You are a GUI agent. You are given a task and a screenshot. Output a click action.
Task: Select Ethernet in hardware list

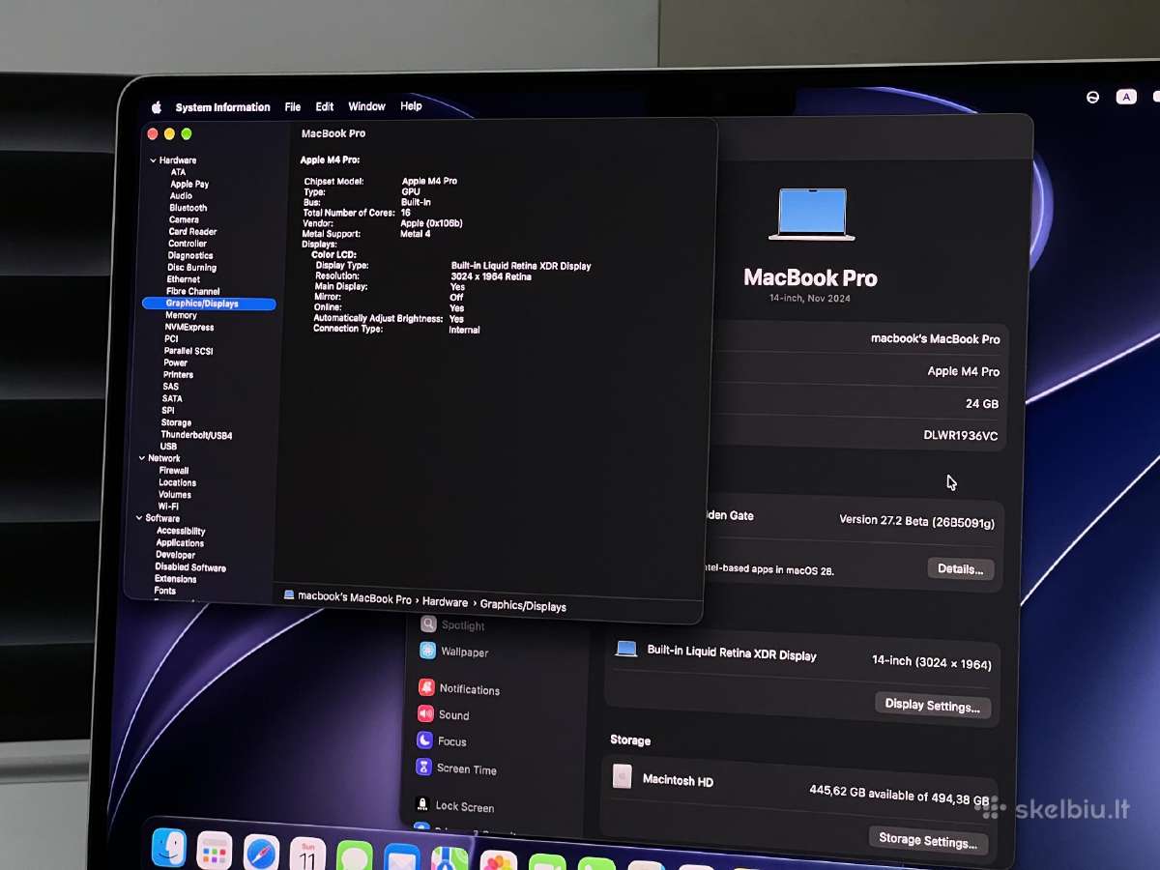tap(184, 279)
